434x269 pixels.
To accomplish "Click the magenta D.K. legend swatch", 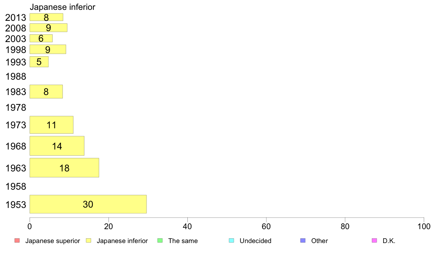I will (x=374, y=240).
